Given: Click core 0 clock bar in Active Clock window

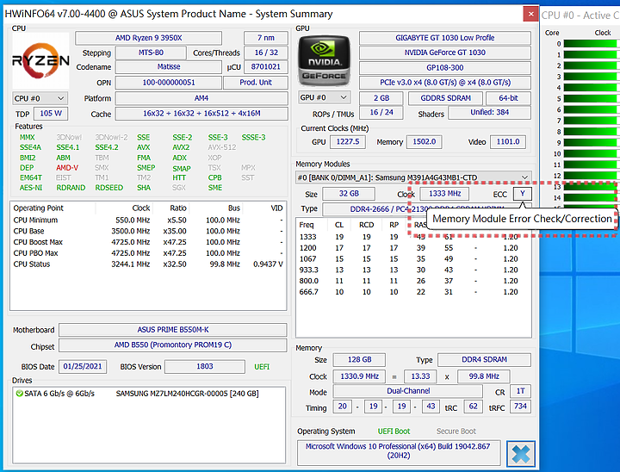Looking at the screenshot, I should pyautogui.click(x=591, y=44).
